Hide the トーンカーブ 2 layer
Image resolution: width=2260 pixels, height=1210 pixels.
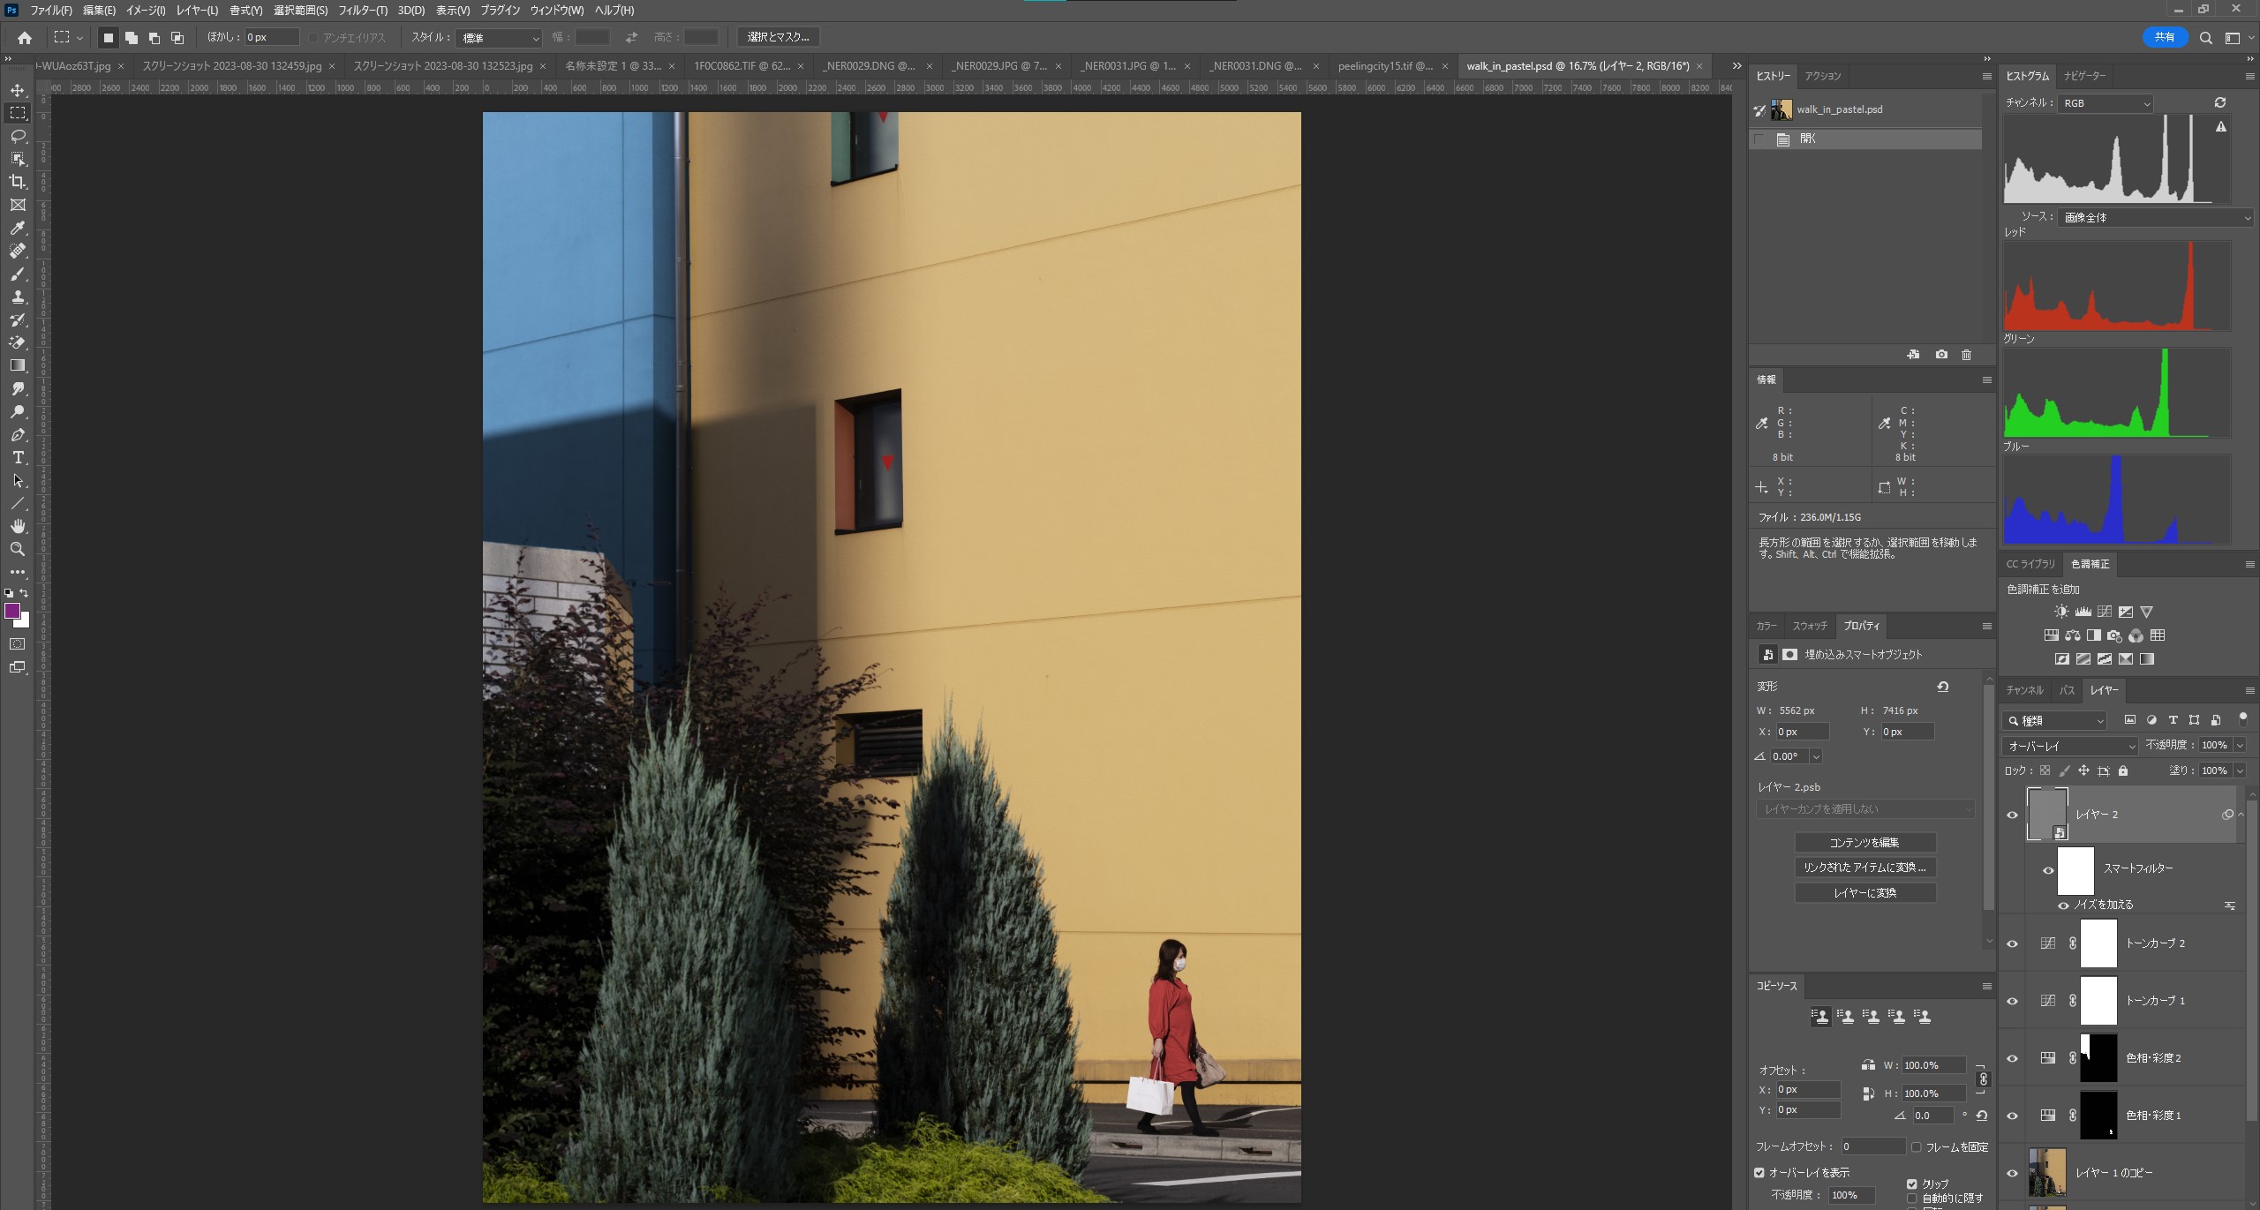pyautogui.click(x=2012, y=943)
